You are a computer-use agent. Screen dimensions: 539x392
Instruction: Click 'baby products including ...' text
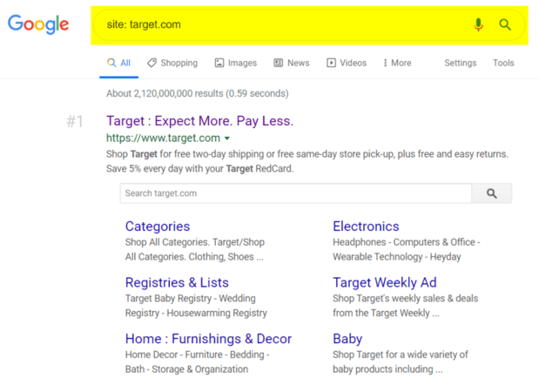387,369
